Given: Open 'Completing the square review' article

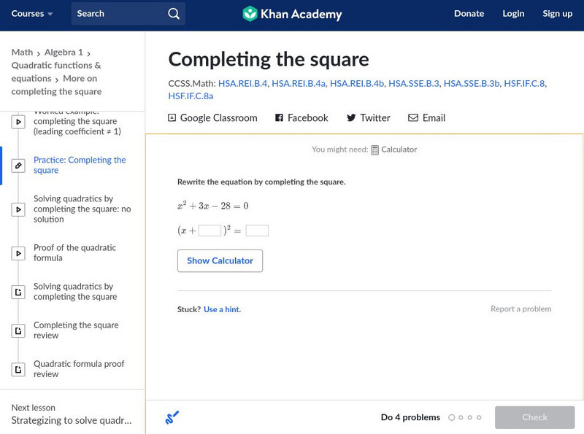Looking at the screenshot, I should (x=76, y=330).
